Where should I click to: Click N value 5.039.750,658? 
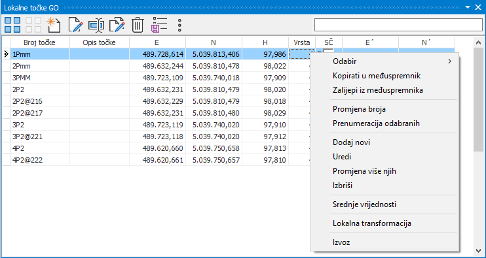coord(216,149)
